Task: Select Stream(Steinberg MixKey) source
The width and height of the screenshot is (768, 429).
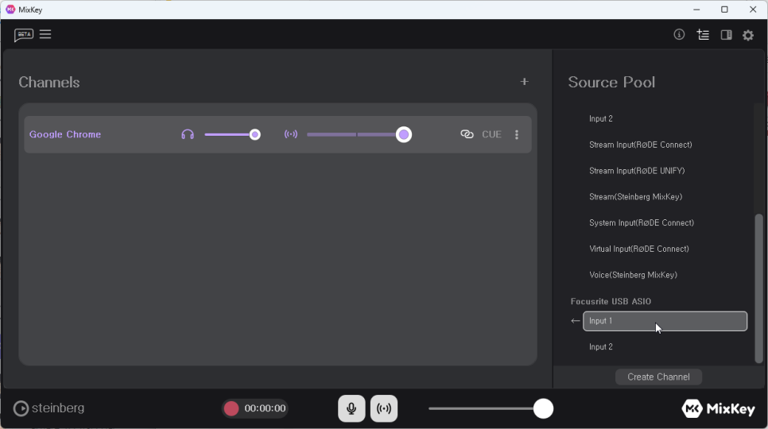Action: [636, 197]
